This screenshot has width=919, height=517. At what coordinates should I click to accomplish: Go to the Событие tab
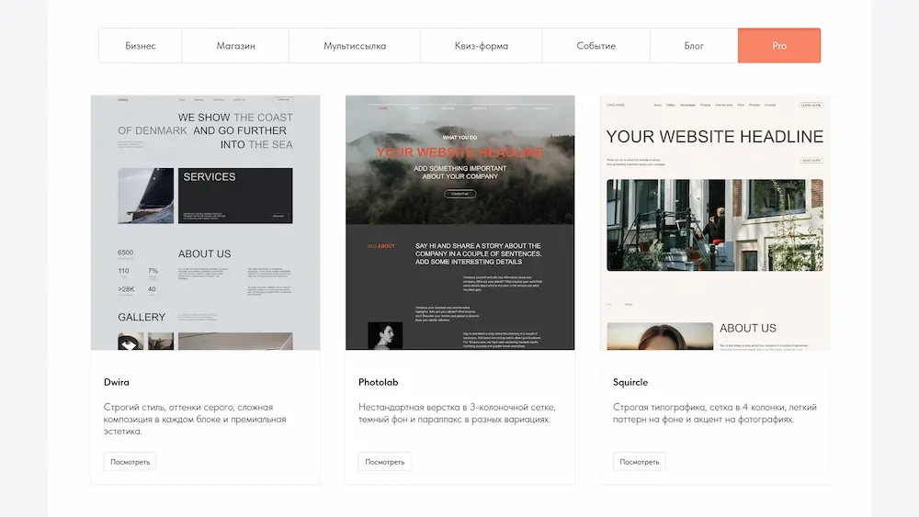point(596,46)
